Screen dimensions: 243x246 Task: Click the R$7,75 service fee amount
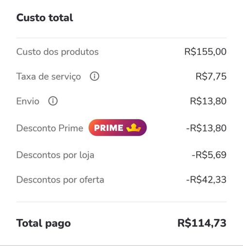tap(211, 76)
